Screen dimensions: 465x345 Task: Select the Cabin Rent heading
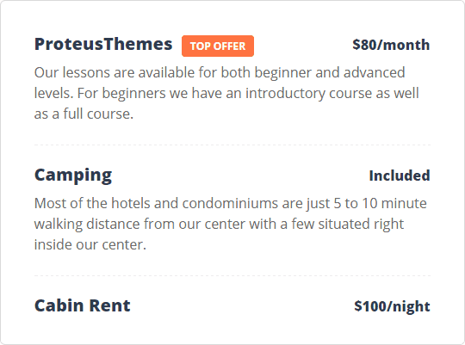pos(82,305)
